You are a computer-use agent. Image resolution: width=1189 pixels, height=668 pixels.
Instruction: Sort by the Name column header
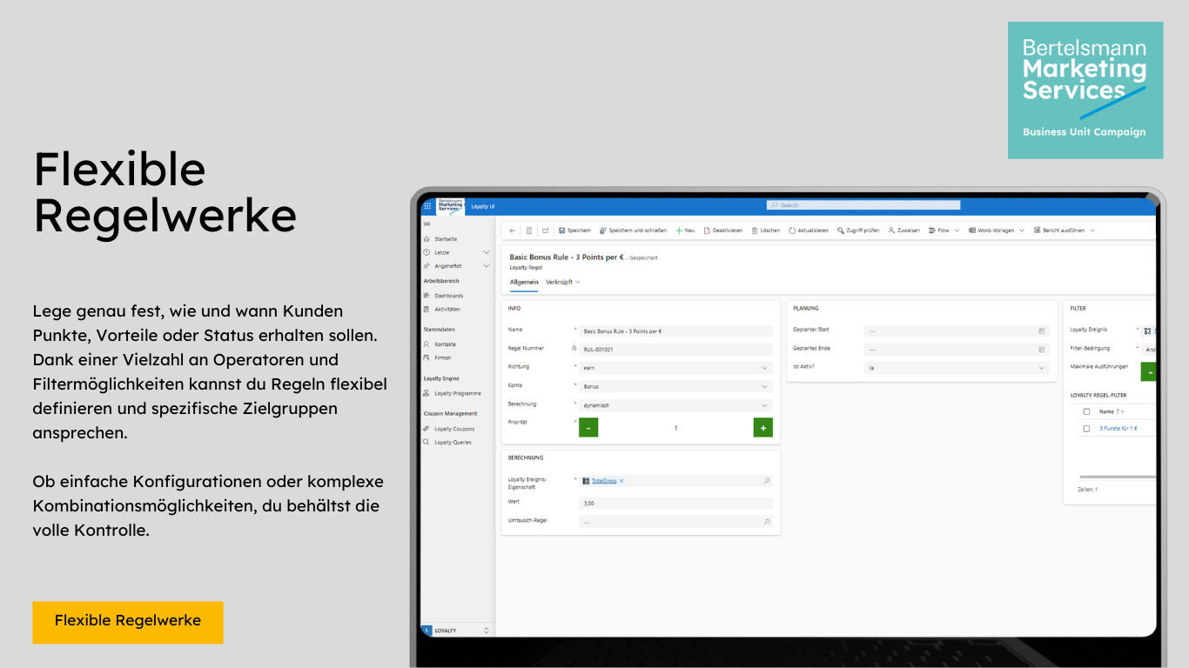pos(1111,411)
